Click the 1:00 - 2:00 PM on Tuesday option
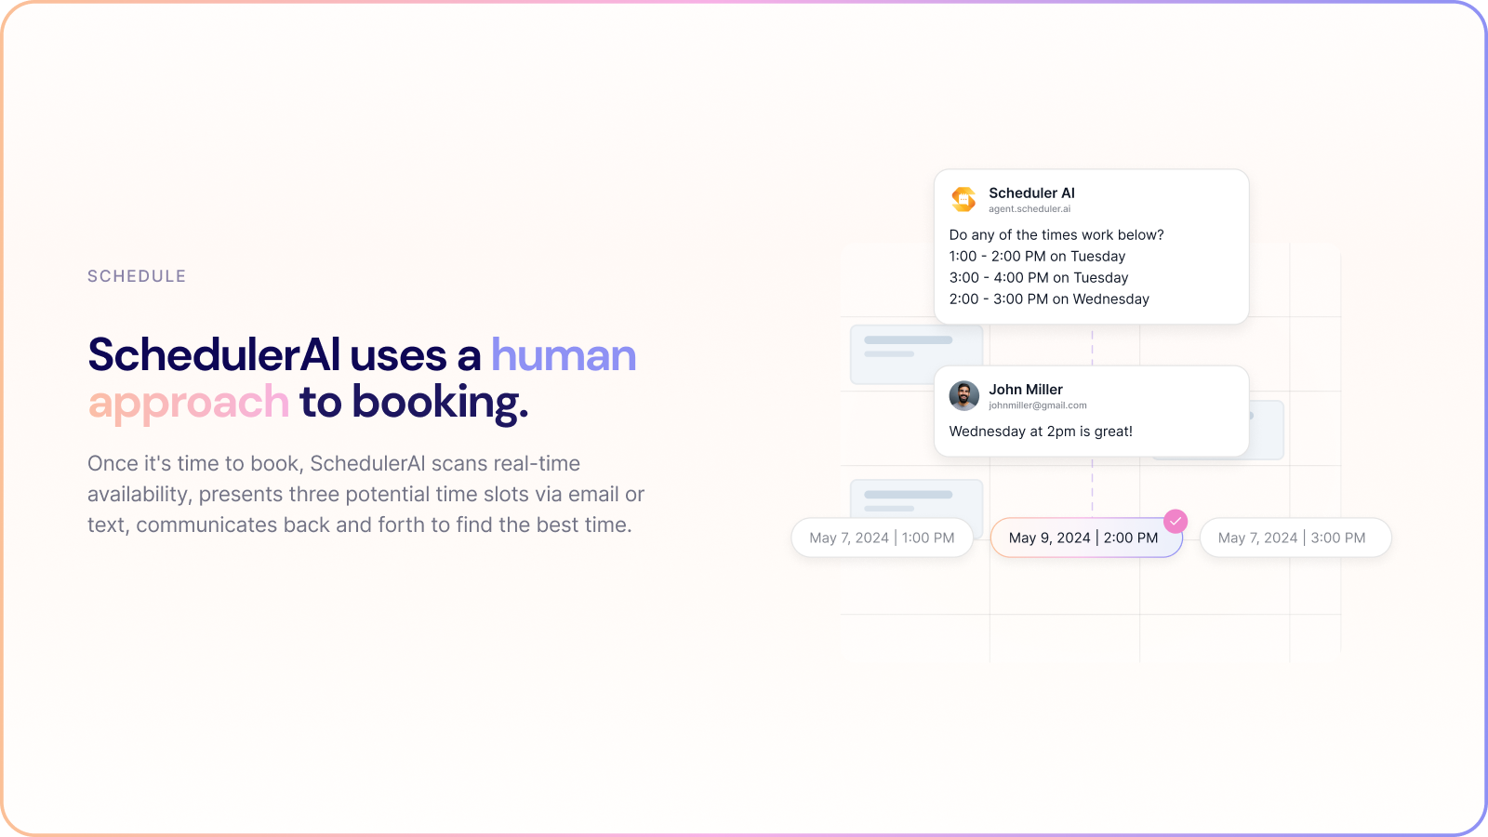Image resolution: width=1488 pixels, height=837 pixels. [1037, 257]
